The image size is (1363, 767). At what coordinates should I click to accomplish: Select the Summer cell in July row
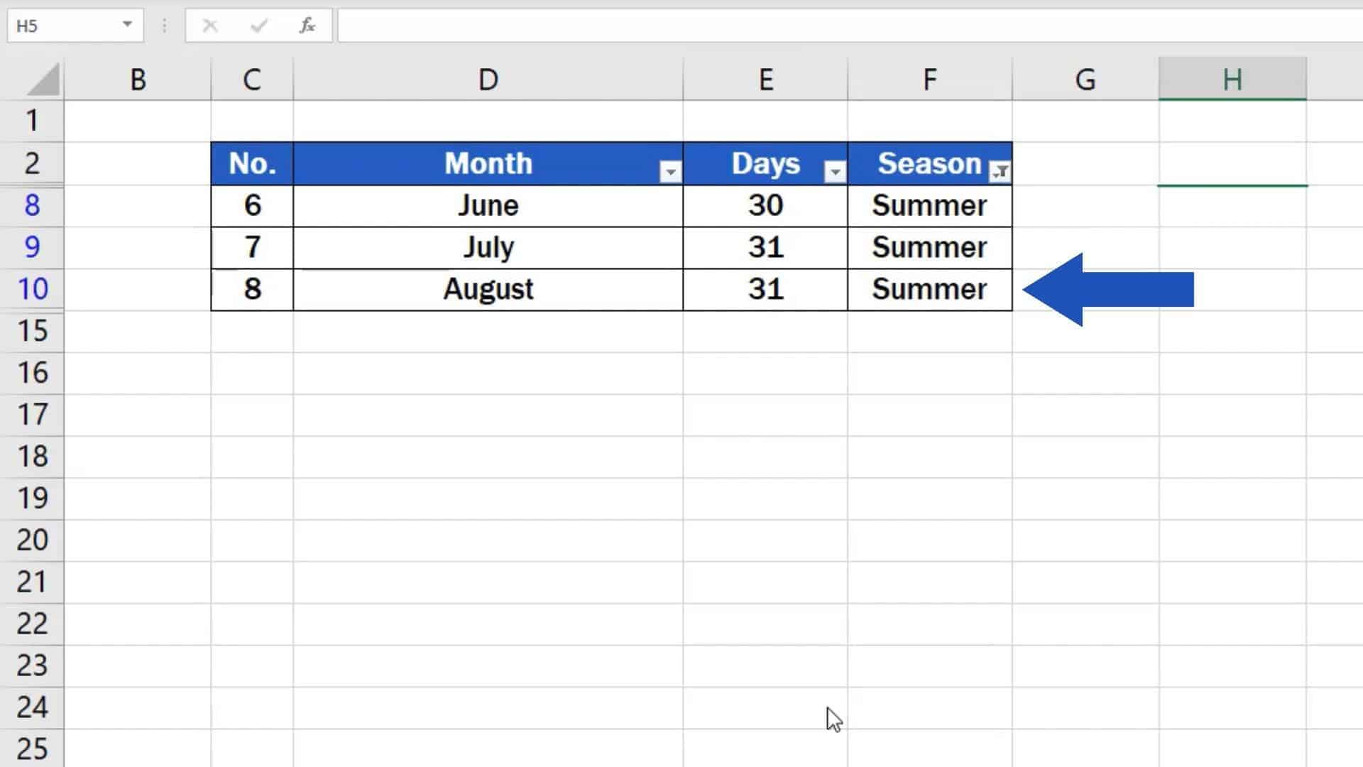pyautogui.click(x=929, y=247)
